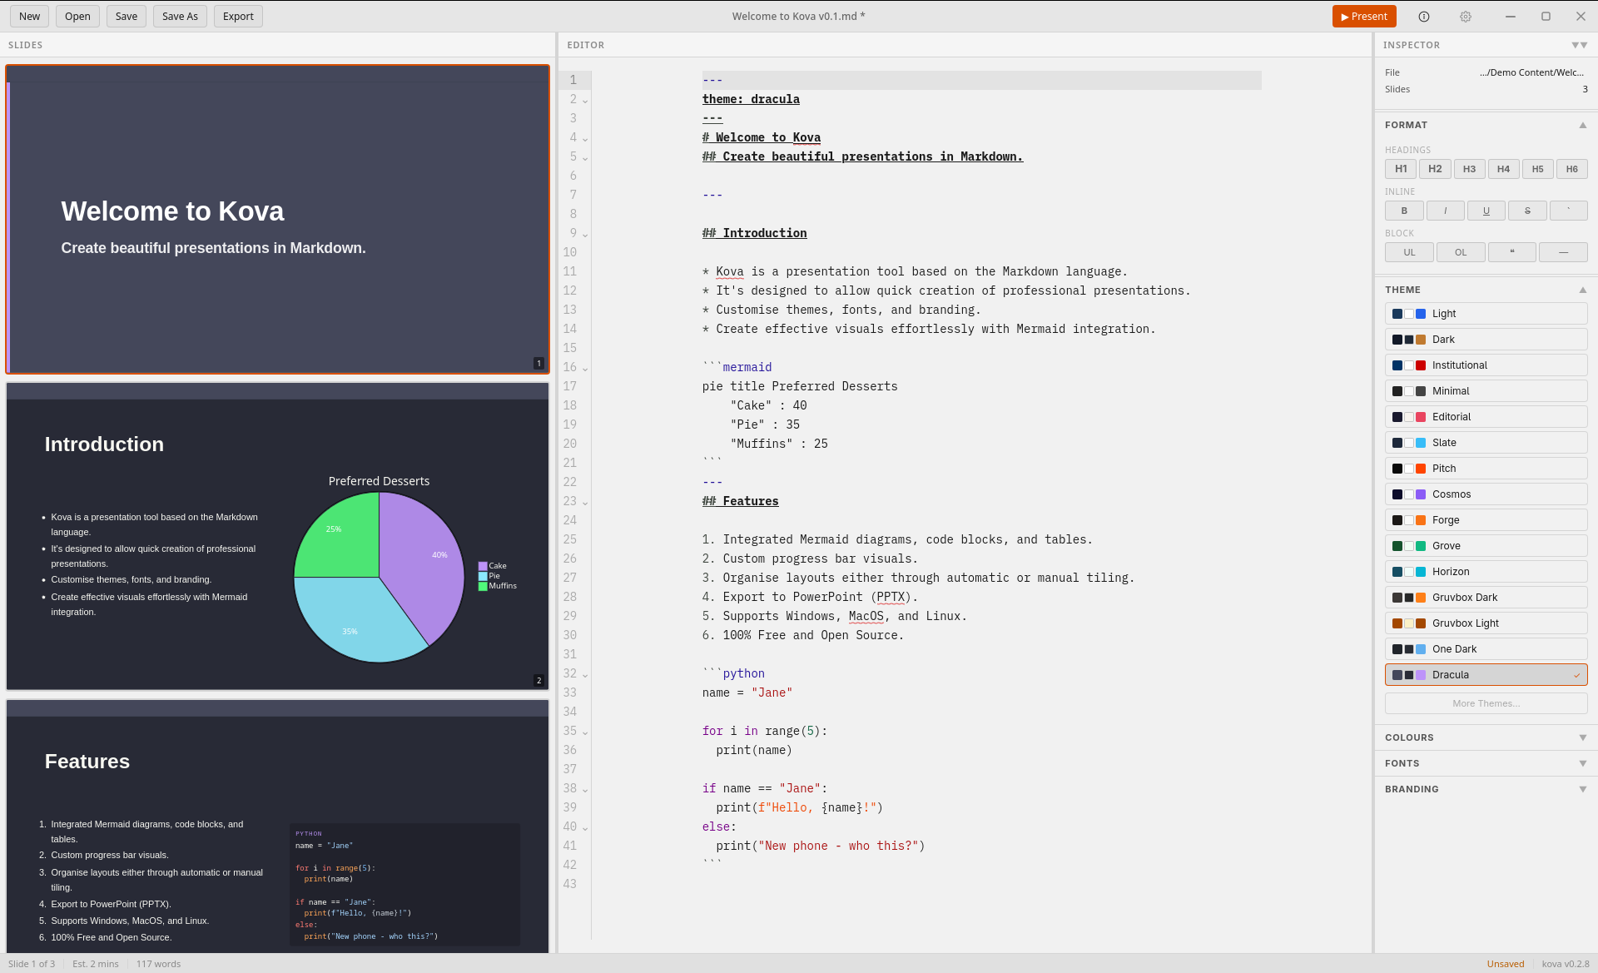Insert blockquote with the quote block button

(1511, 252)
